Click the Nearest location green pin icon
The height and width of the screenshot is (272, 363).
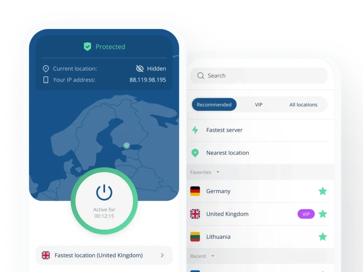[195, 153]
